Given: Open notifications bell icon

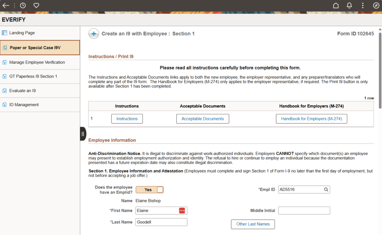Looking at the screenshot, I should [349, 6].
